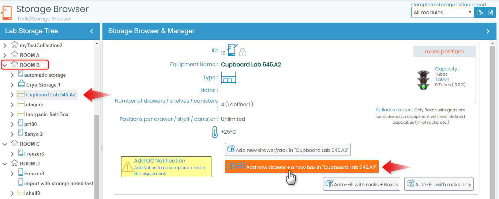Screen dimensions: 499x199
Task: Click the export report document icon
Action: tap(479, 12)
